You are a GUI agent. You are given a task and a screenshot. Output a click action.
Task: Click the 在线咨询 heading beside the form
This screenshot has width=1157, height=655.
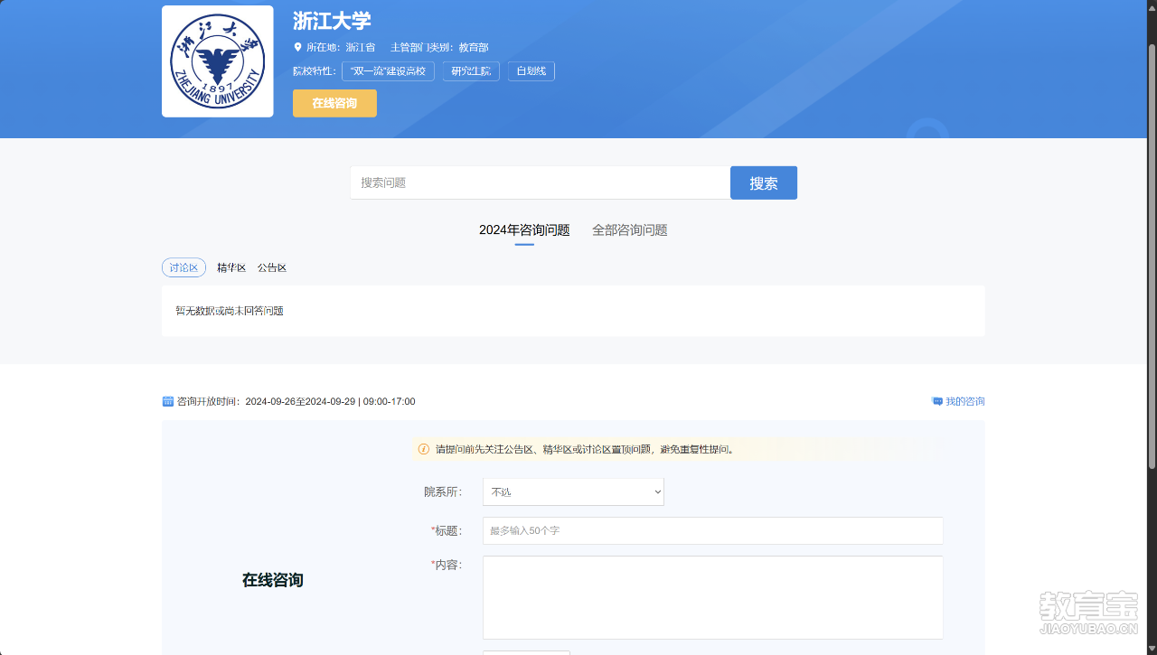pos(273,580)
